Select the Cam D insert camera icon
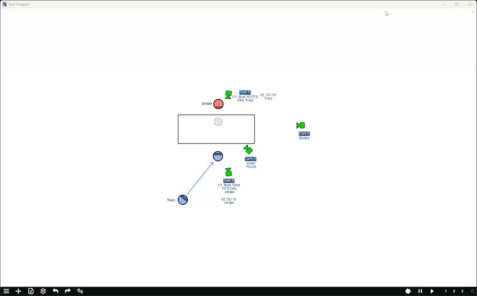Screen dimensions: 477x296 [x=248, y=149]
